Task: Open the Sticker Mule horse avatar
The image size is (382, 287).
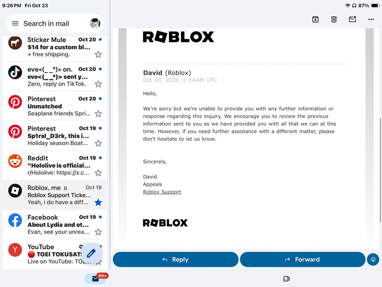Action: click(x=15, y=43)
